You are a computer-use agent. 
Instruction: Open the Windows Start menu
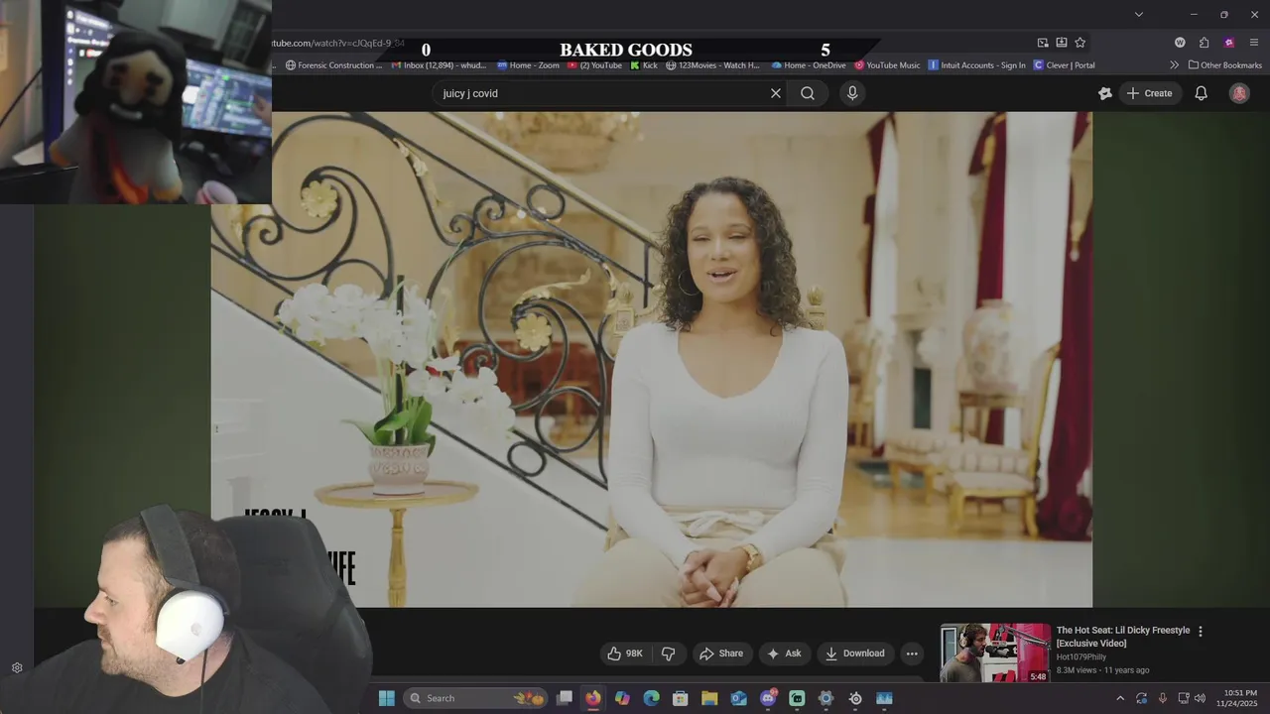point(387,698)
